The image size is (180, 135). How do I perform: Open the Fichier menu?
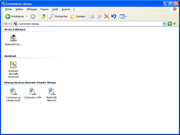coord(9,9)
